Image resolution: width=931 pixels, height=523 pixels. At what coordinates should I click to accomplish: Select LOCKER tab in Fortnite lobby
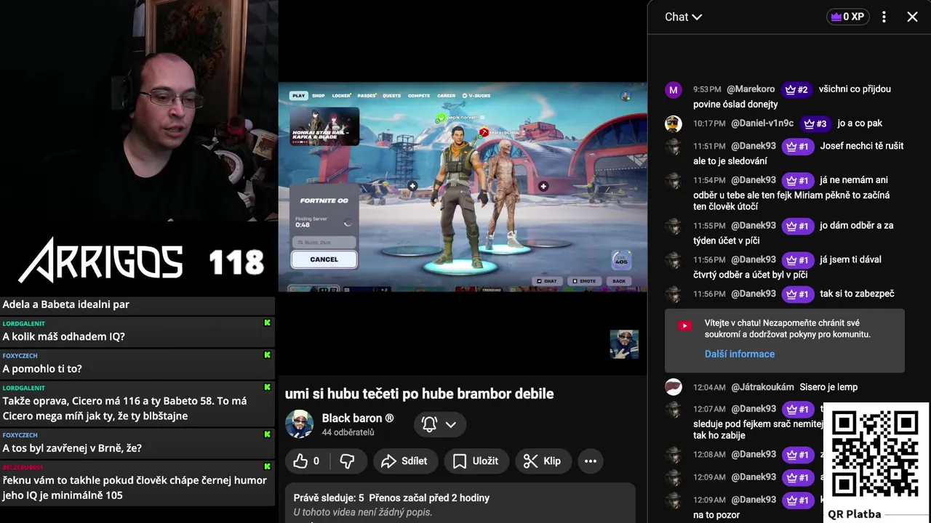[341, 95]
